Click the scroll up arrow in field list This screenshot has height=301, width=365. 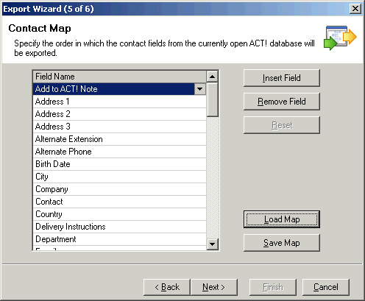(x=213, y=77)
